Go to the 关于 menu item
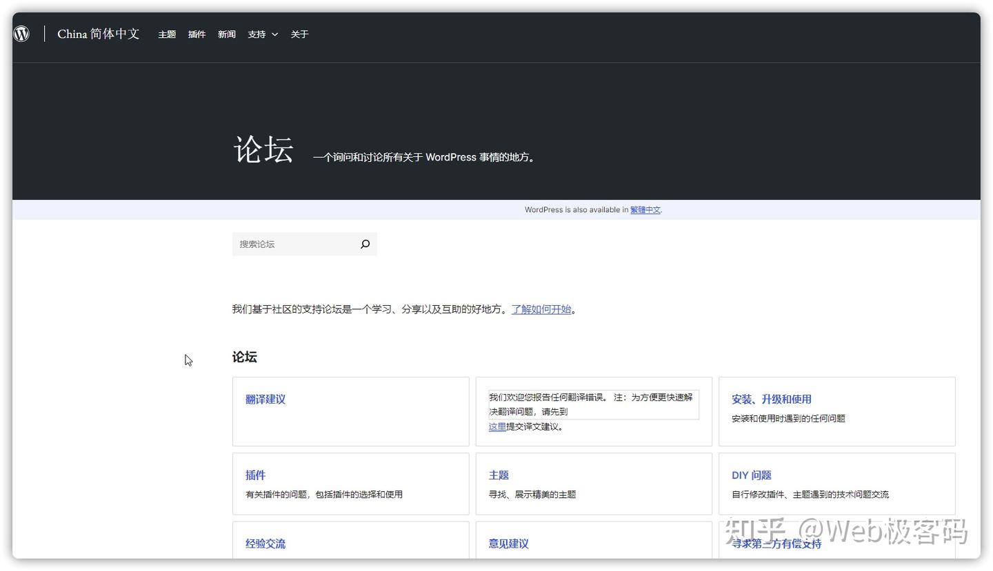The height and width of the screenshot is (571, 993). pos(299,34)
